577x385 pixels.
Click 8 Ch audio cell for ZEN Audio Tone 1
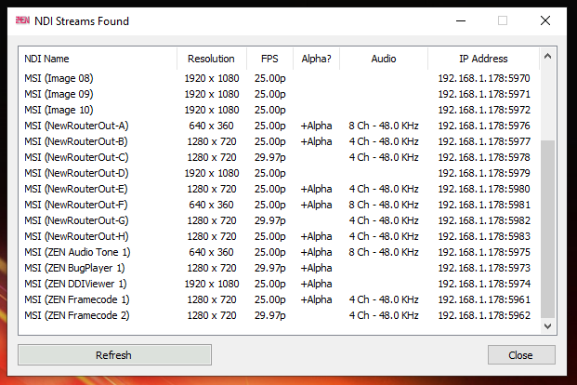coord(384,252)
